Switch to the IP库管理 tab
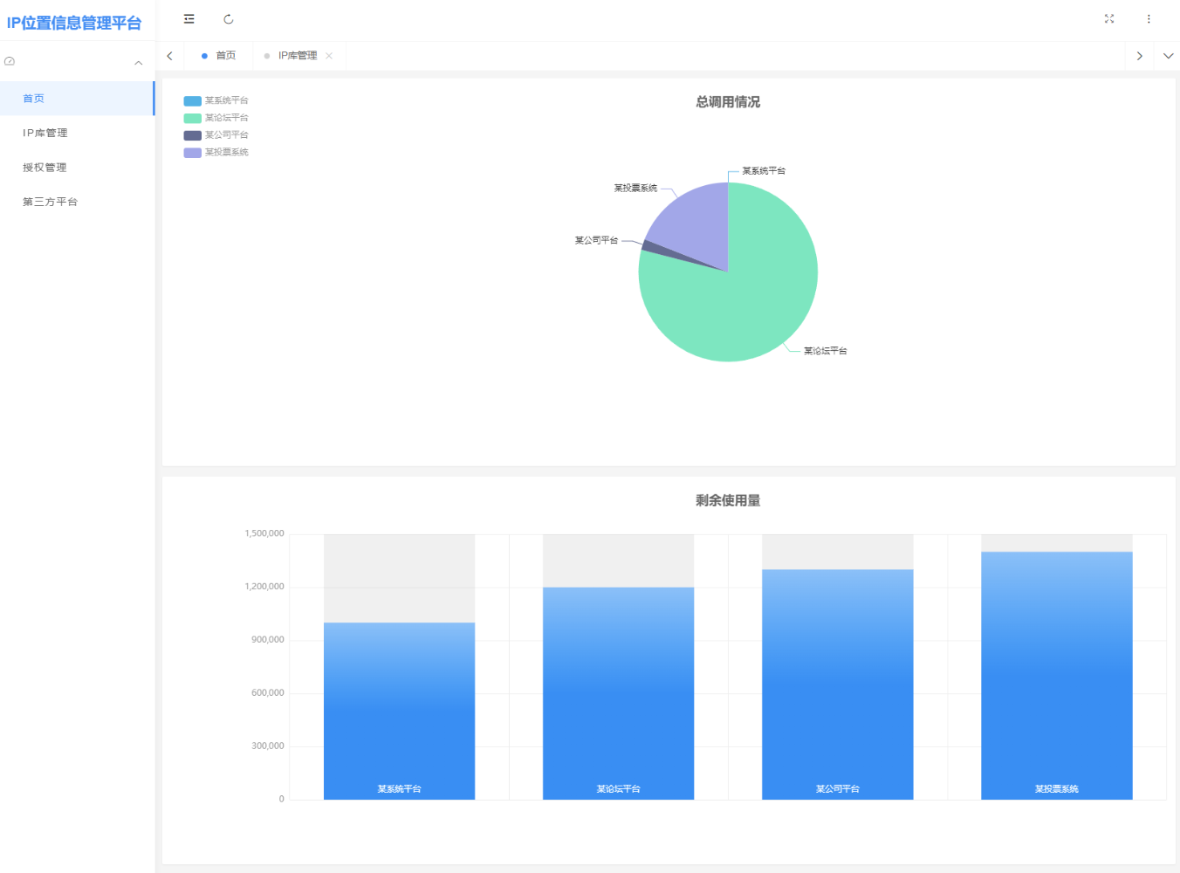The width and height of the screenshot is (1180, 873). tap(297, 56)
